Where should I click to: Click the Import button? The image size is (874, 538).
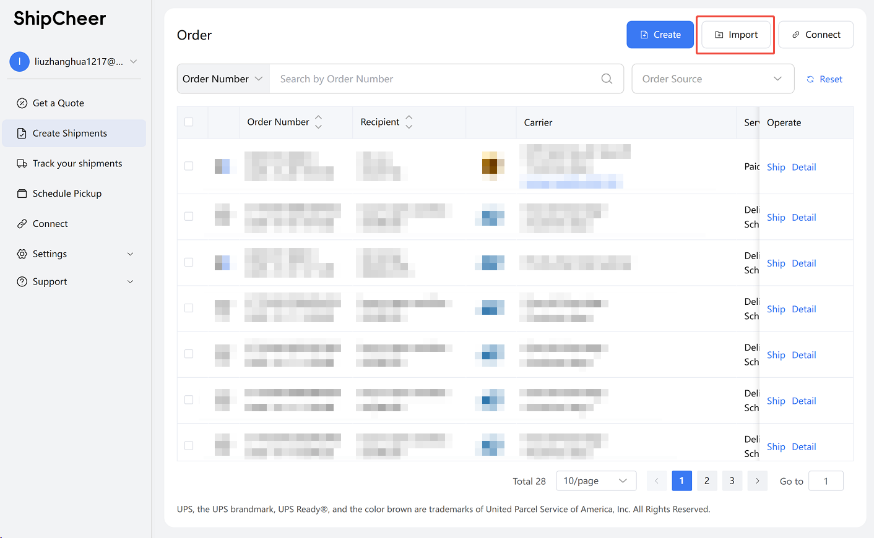tap(735, 35)
